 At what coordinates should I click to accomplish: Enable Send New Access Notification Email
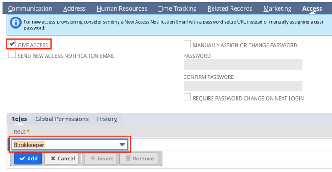pos(12,54)
